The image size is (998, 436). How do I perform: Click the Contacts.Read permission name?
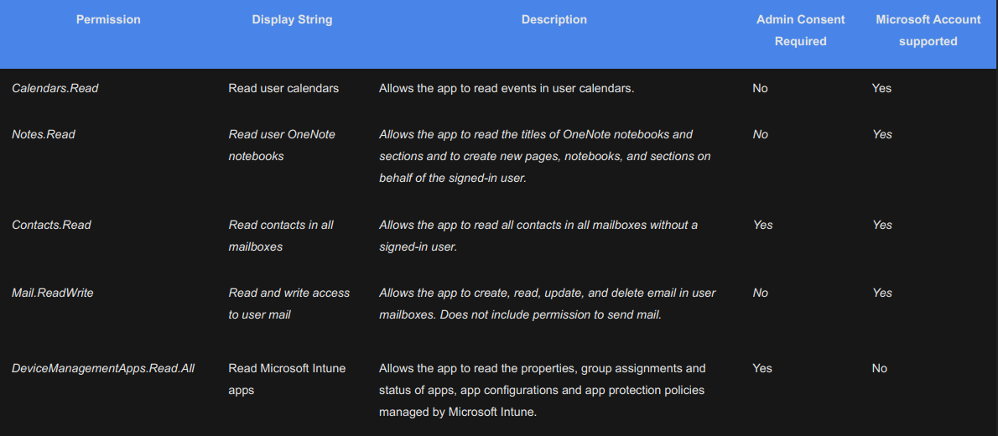(x=52, y=225)
